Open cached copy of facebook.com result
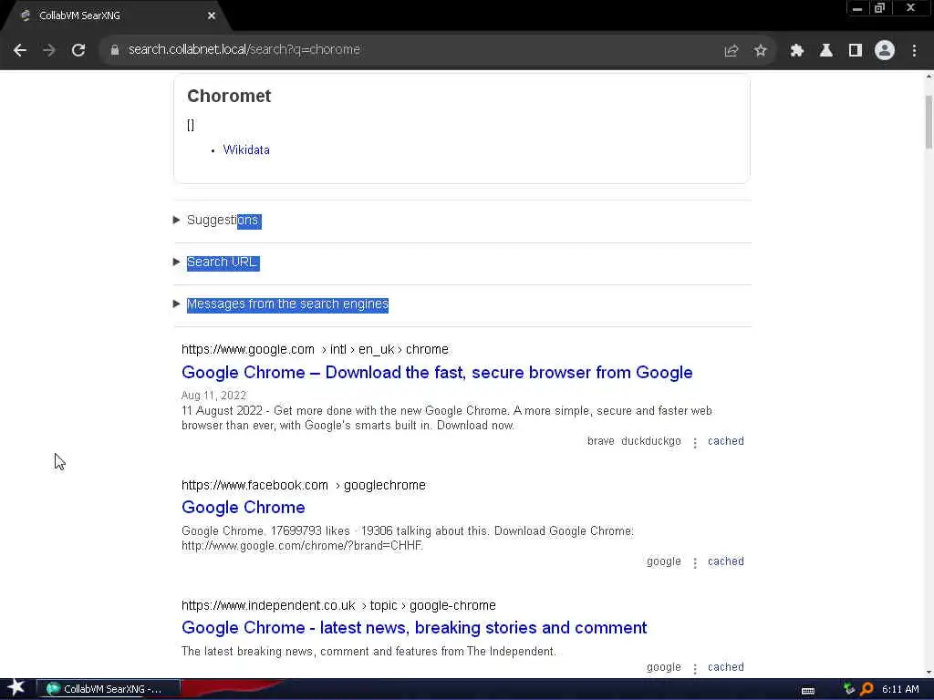The image size is (934, 700). point(725,561)
